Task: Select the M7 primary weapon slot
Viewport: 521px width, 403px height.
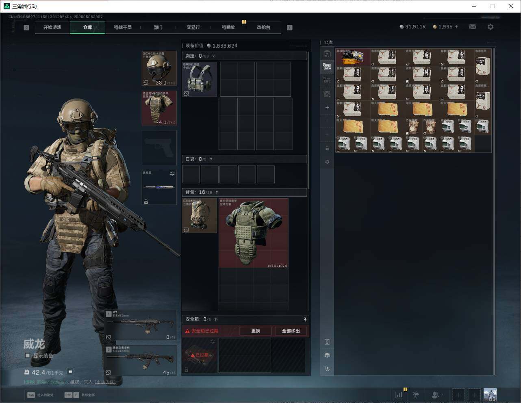Action: pyautogui.click(x=141, y=325)
